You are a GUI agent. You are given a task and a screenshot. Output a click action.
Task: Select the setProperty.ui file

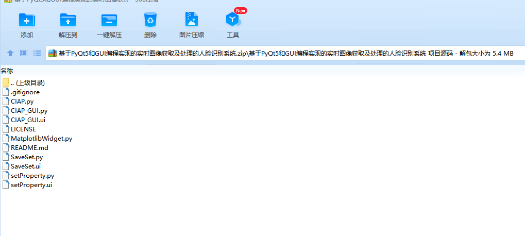[x=31, y=185]
